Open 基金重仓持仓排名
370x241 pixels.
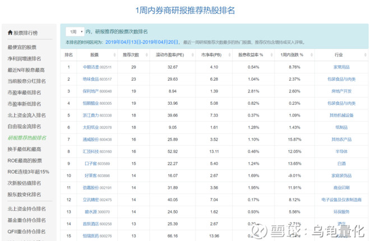27,220
